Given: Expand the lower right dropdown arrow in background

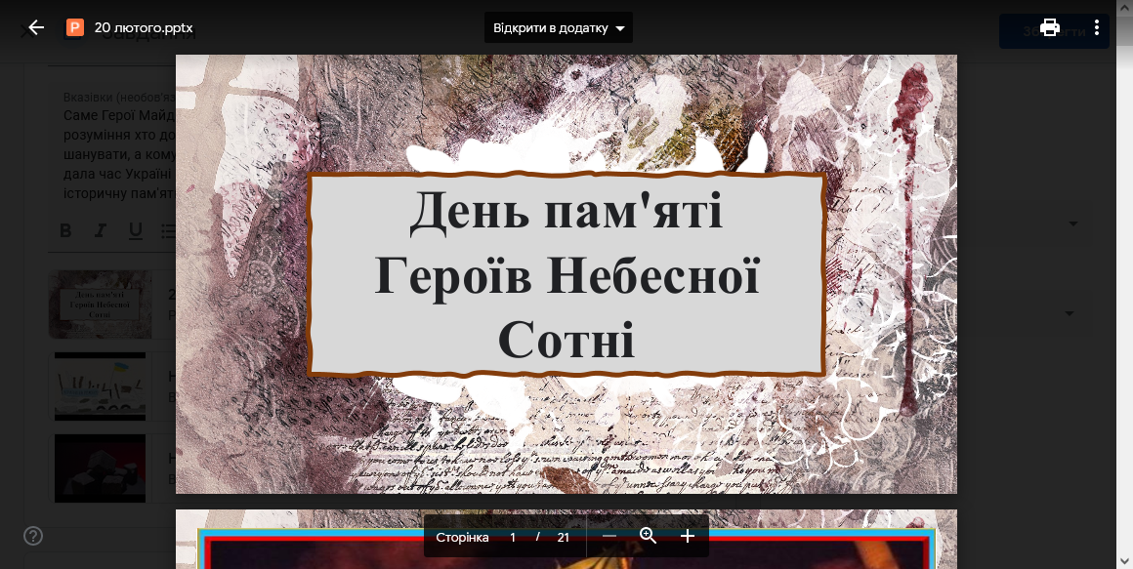Looking at the screenshot, I should [1070, 313].
